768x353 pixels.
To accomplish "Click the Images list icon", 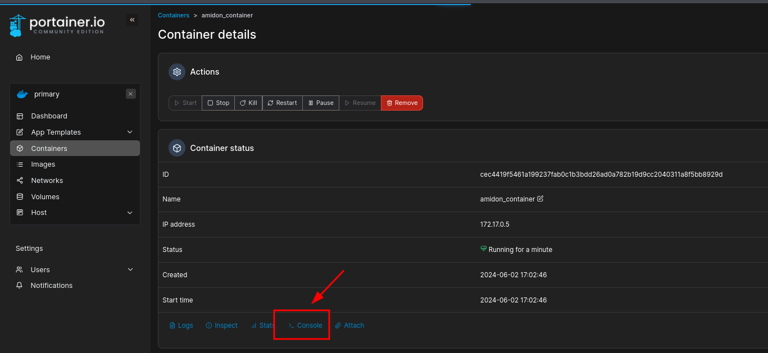I will [20, 164].
